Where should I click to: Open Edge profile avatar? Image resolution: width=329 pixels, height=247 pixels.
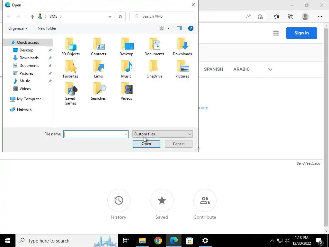coord(305,16)
